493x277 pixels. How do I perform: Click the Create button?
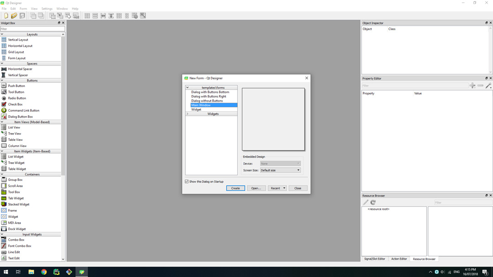[236, 188]
